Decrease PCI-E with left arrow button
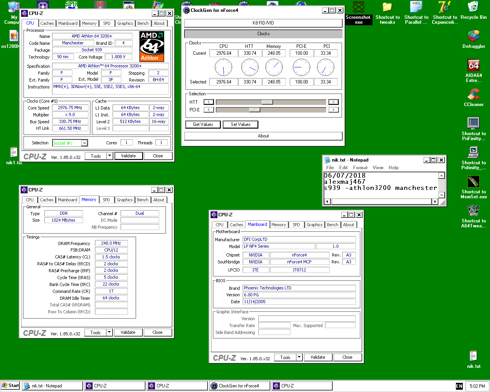Screen dimensions: 490x392 click(209, 110)
